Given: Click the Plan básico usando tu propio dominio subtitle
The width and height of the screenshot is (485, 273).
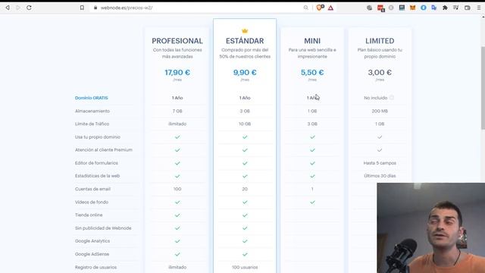Looking at the screenshot, I should pyautogui.click(x=380, y=53).
